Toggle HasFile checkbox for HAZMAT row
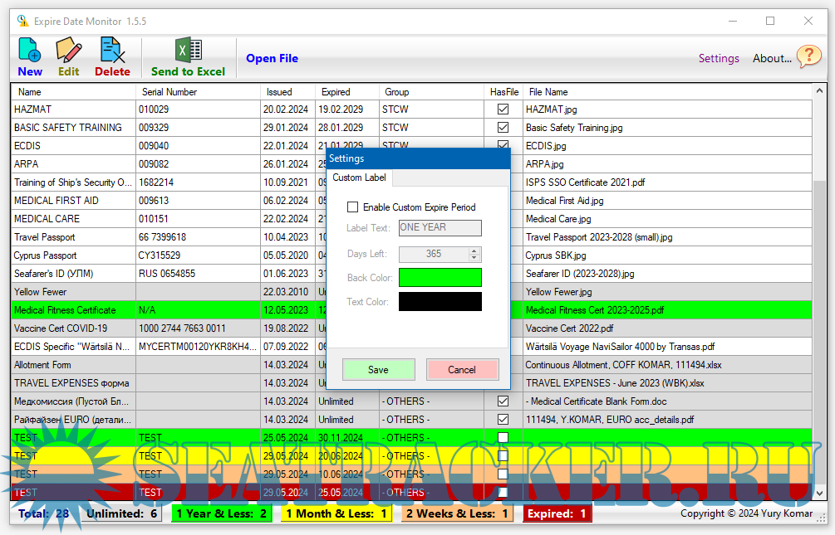 point(503,109)
